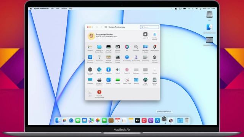Open the Window menu
The height and width of the screenshot is (137, 244).
(x=64, y=9)
